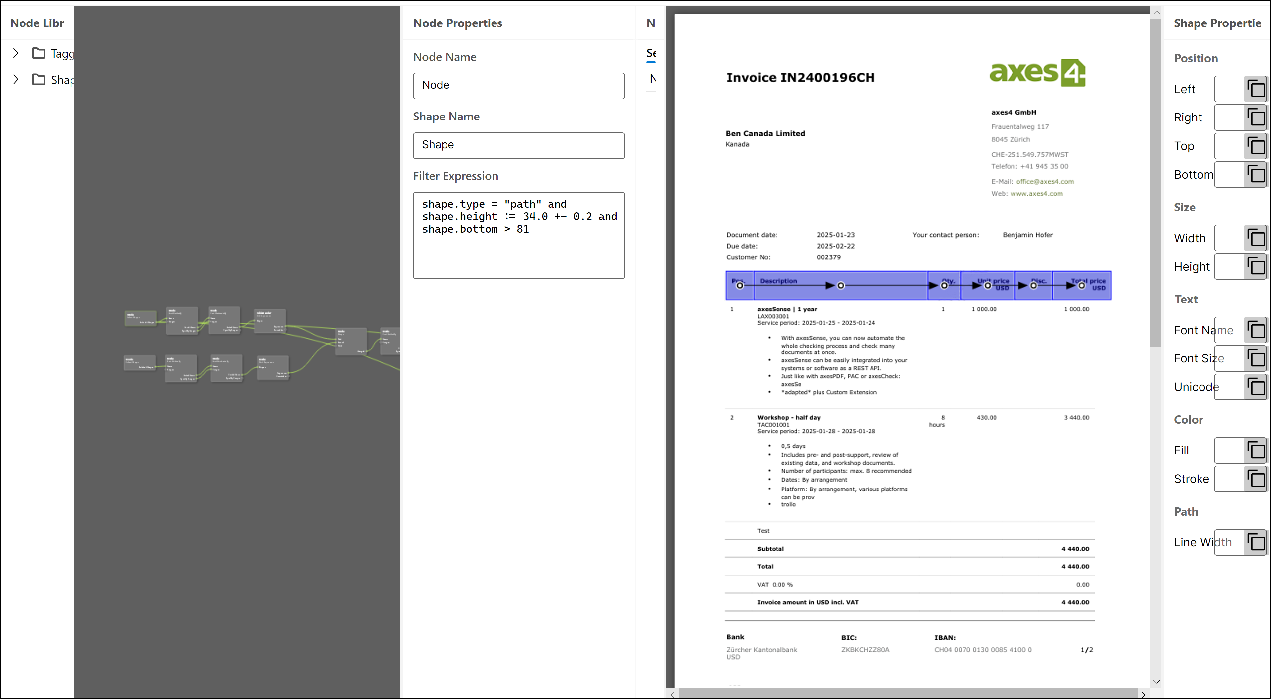Image resolution: width=1271 pixels, height=699 pixels.
Task: Click the 'Workshop - half day' line item
Action: [x=788, y=417]
